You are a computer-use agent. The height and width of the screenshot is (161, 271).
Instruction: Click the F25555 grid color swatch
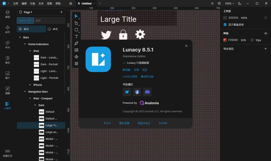pyautogui.click(x=225, y=40)
